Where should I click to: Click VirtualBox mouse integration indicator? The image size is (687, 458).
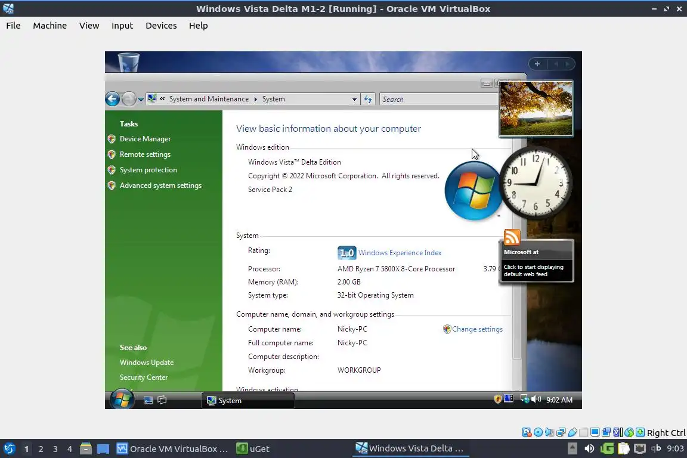[629, 432]
